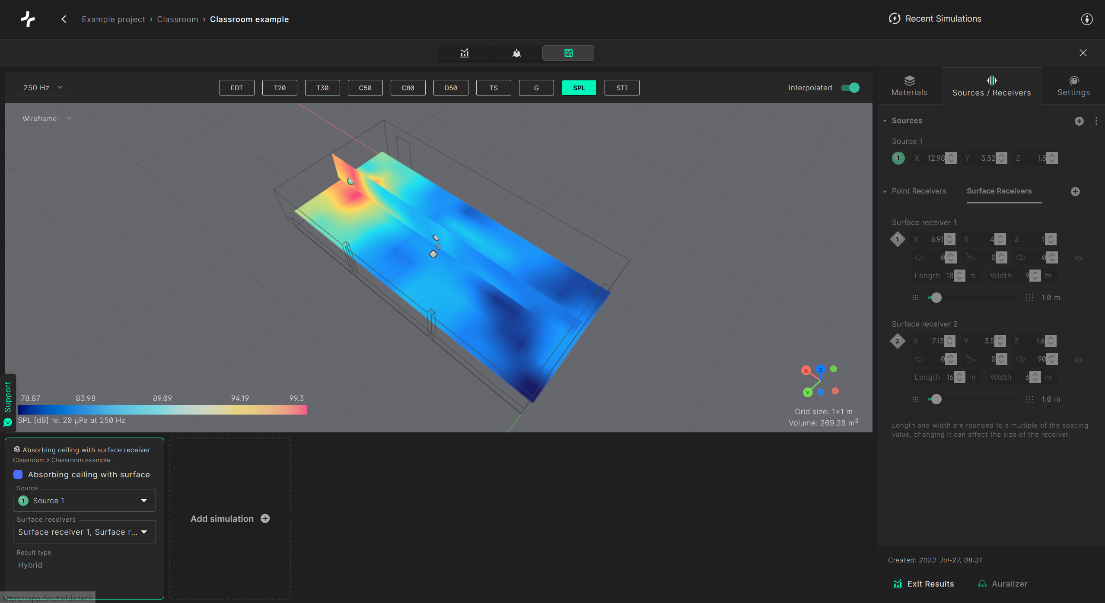Click the simulation card header icon

coord(17,450)
